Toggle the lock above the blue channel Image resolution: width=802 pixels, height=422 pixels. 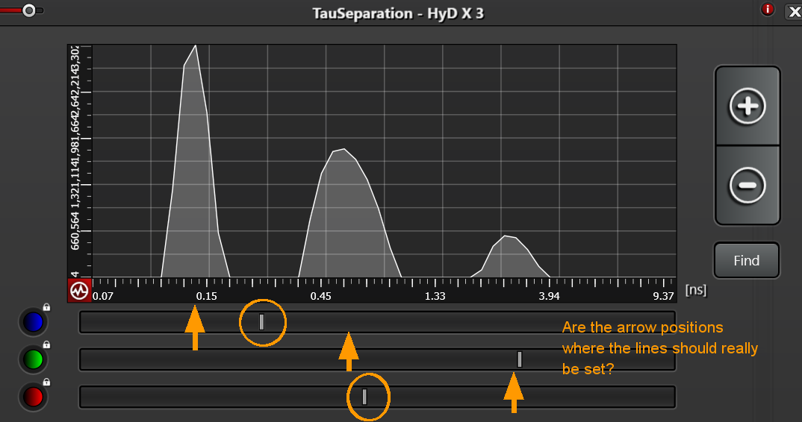click(46, 307)
